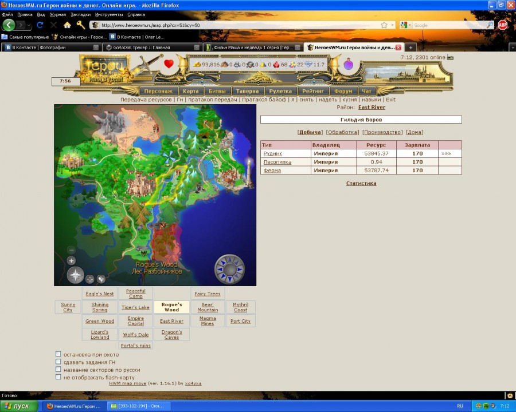Screen dimensions: 516x412
Task: Open the Самые популярные bookmark
Action: (x=25, y=37)
